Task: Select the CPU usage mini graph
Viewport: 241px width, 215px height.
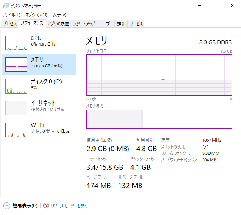Action: [x=16, y=43]
